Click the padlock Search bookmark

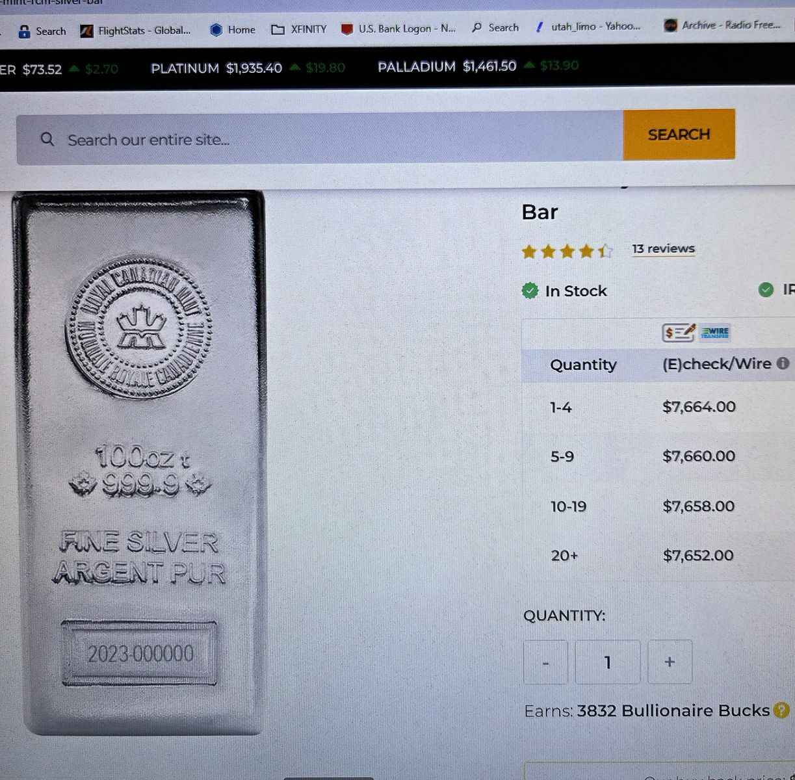pos(42,31)
